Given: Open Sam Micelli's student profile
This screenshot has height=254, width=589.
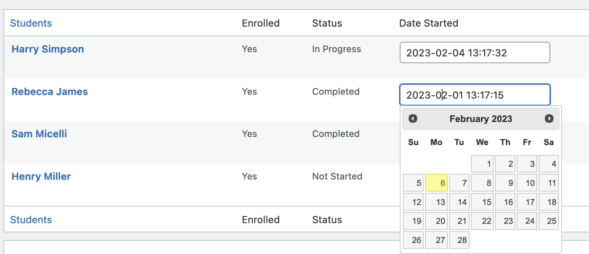Looking at the screenshot, I should pyautogui.click(x=39, y=134).
